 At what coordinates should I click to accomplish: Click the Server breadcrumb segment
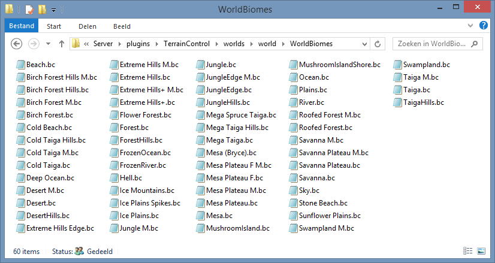(103, 44)
